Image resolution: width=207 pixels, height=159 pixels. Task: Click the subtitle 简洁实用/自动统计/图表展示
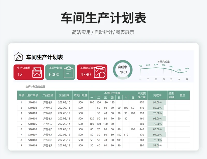click(x=103, y=32)
